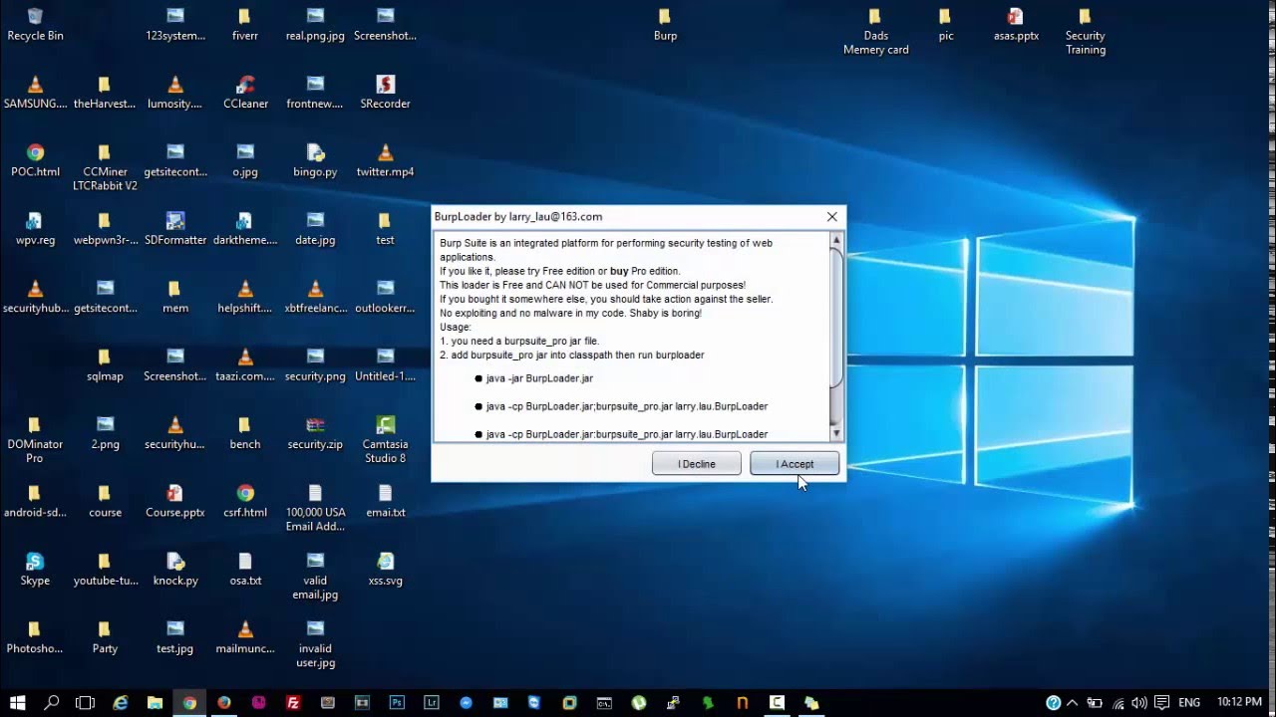
Task: Select the Skype desktop icon
Action: point(35,570)
